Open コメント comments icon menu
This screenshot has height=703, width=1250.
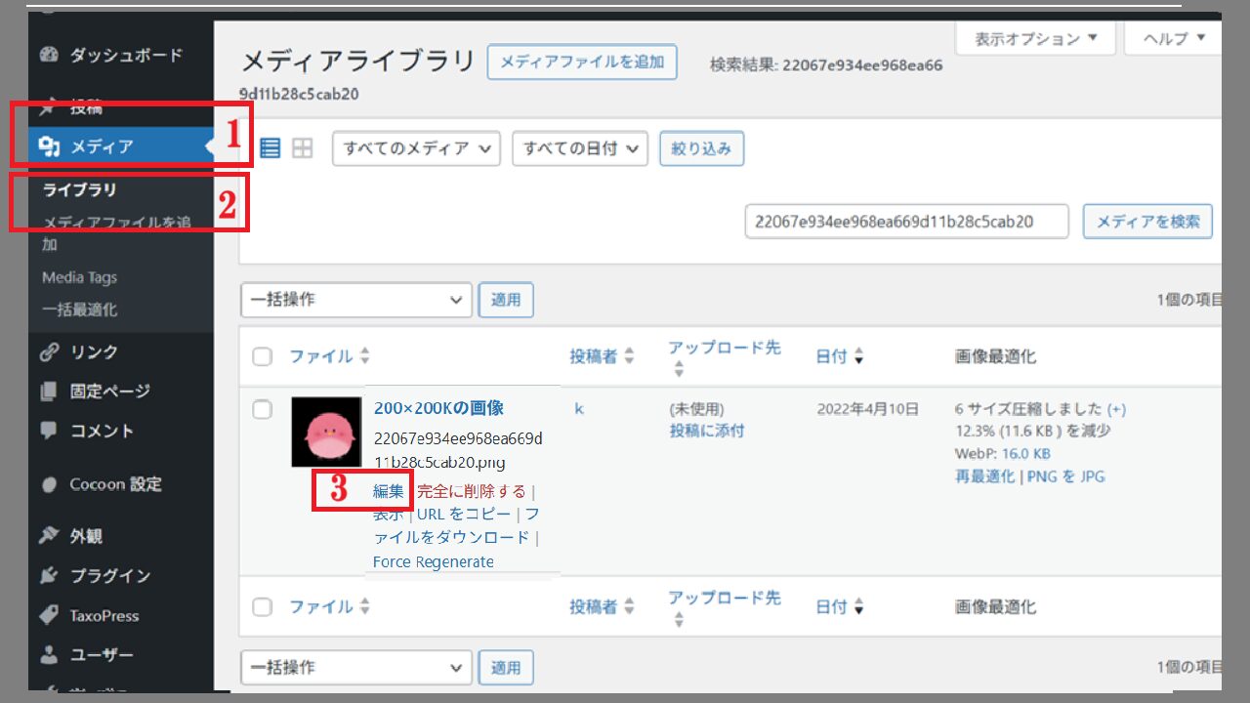[49, 431]
